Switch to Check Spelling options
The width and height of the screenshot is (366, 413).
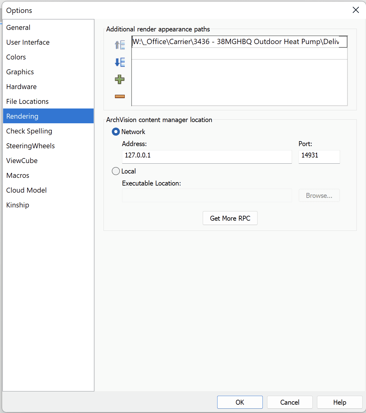(x=29, y=131)
